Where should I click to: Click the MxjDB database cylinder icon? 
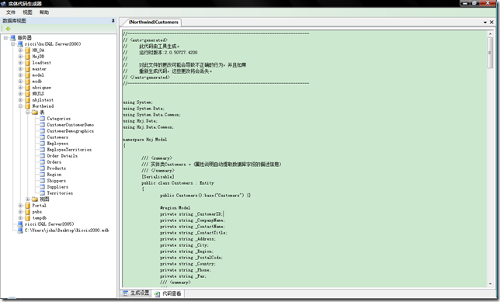coord(28,57)
